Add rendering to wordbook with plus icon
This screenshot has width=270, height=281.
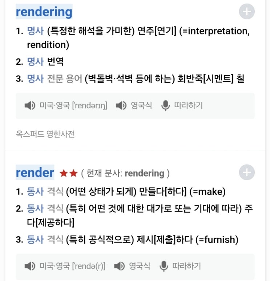click(x=247, y=12)
